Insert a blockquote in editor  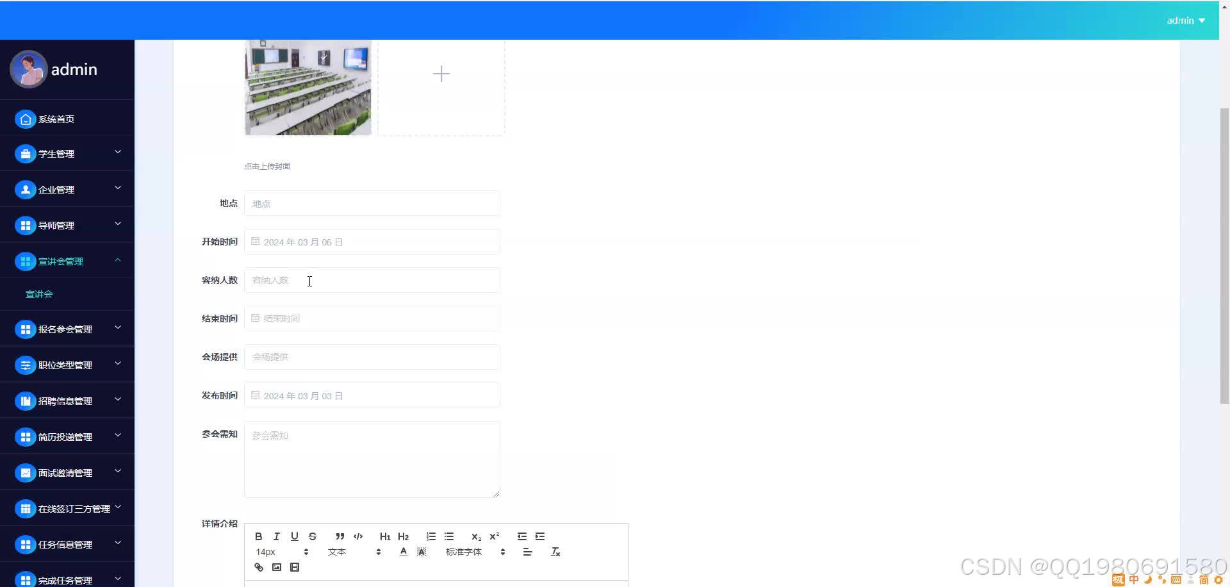pyautogui.click(x=340, y=536)
